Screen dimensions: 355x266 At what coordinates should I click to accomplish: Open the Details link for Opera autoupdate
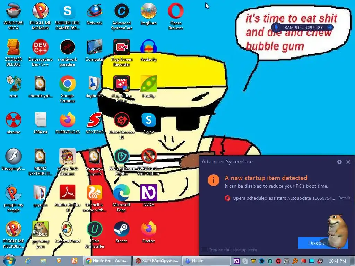pos(344,198)
